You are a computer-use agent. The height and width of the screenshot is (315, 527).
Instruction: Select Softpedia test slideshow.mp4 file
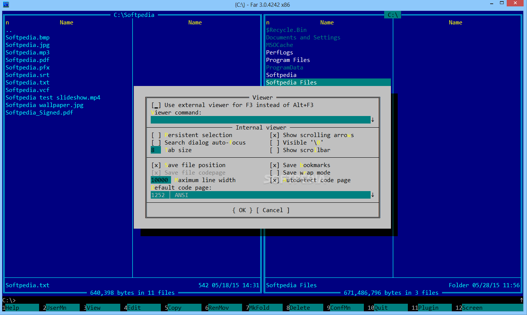[x=53, y=98]
